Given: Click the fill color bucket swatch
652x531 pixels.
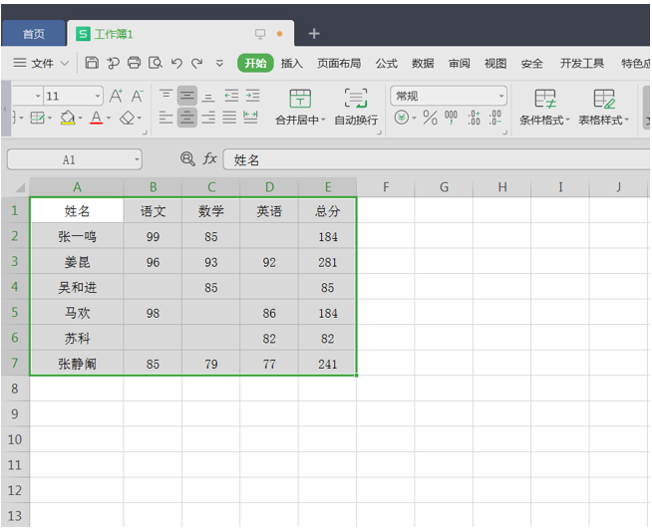Looking at the screenshot, I should [68, 118].
